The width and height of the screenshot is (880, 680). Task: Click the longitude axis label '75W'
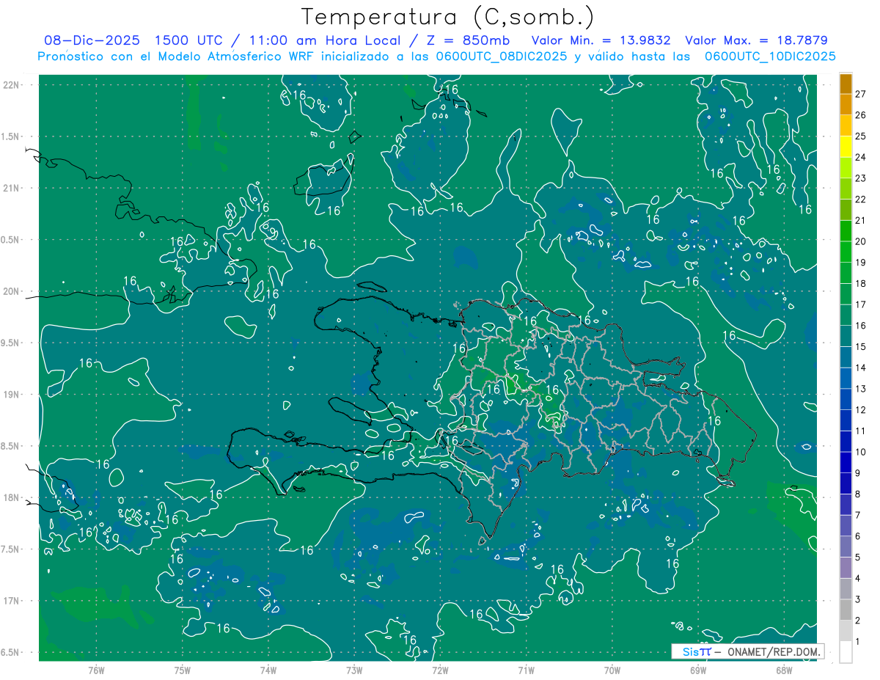click(x=183, y=670)
